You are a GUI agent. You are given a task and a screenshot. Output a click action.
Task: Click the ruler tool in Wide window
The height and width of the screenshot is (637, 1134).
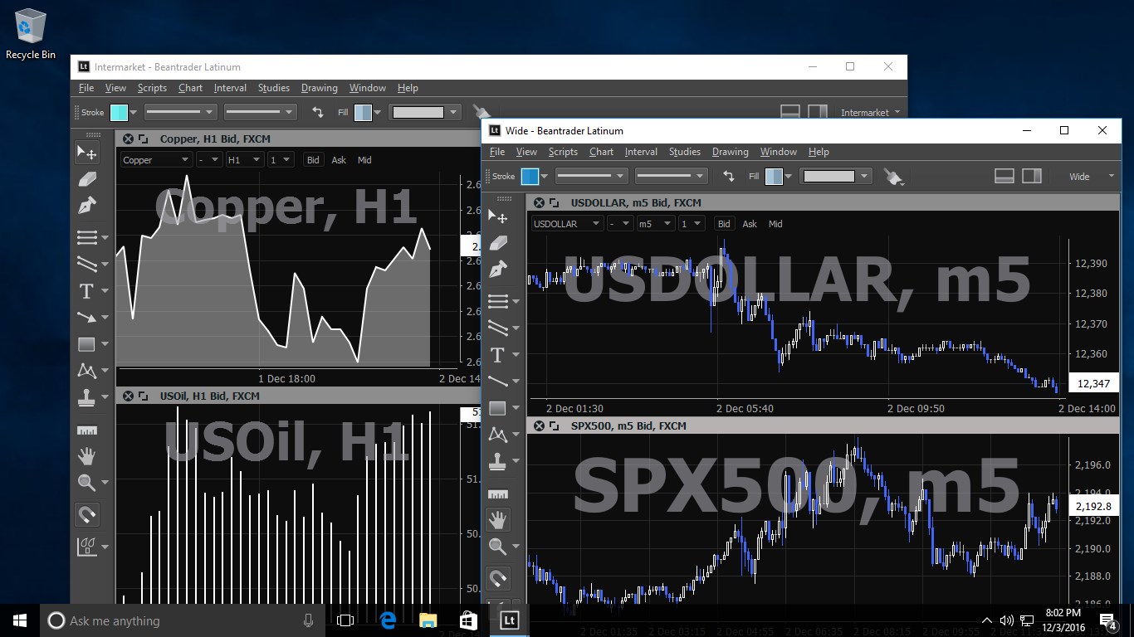pyautogui.click(x=497, y=494)
